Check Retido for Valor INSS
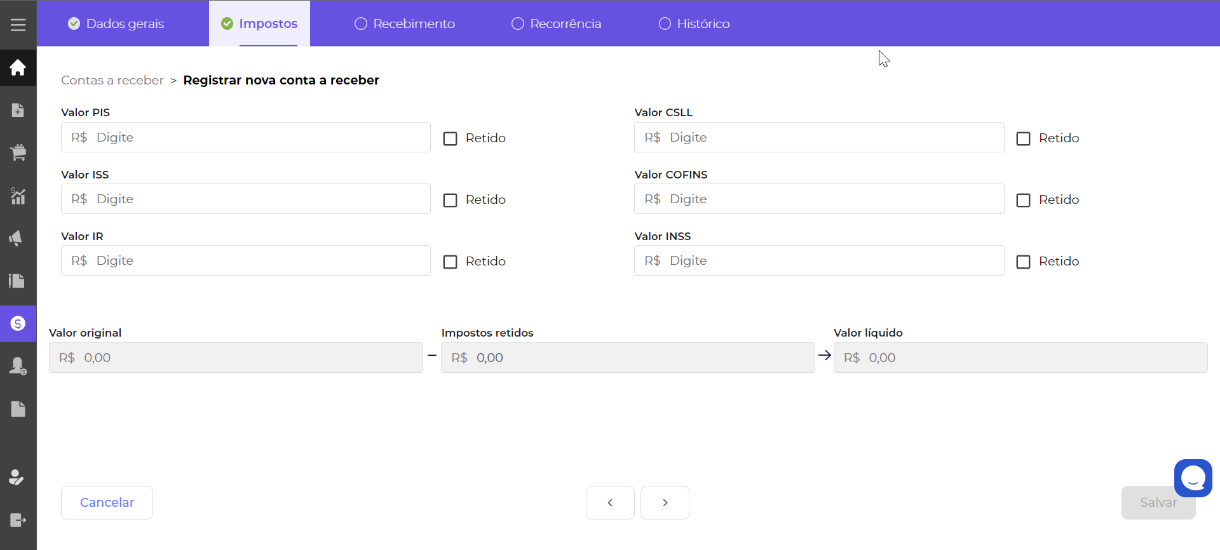 [x=1023, y=262]
